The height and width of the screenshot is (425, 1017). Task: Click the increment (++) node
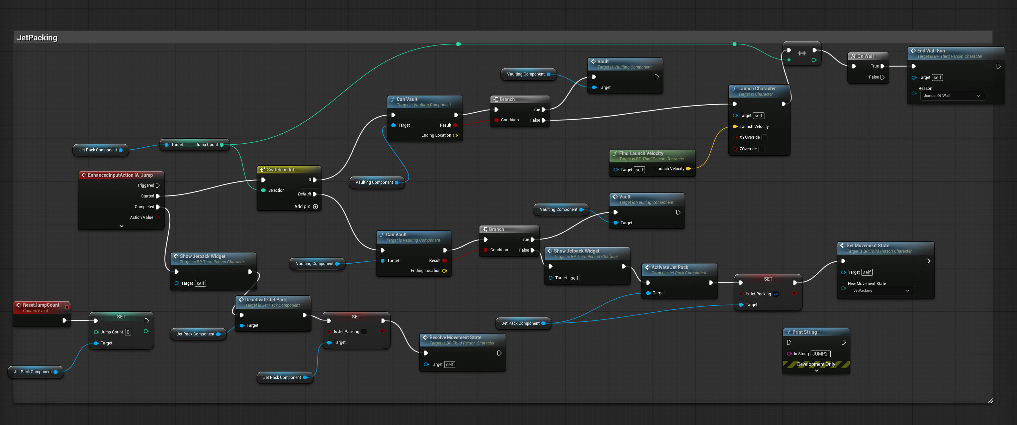coord(802,52)
